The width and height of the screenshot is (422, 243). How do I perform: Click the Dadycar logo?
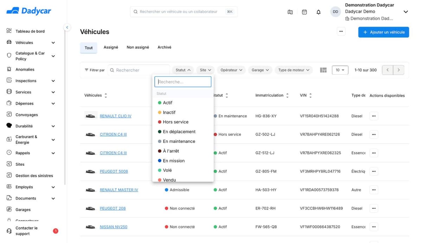pyautogui.click(x=29, y=11)
